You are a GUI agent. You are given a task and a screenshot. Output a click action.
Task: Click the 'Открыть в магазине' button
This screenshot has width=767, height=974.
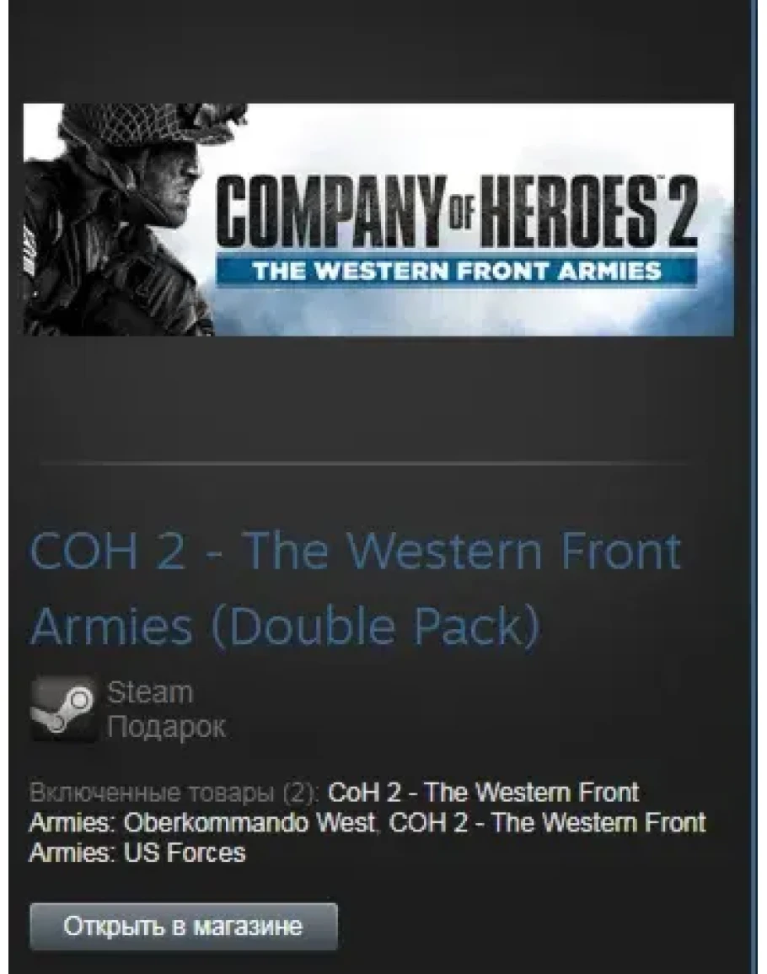(183, 927)
